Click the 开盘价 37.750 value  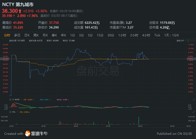click(54, 23)
